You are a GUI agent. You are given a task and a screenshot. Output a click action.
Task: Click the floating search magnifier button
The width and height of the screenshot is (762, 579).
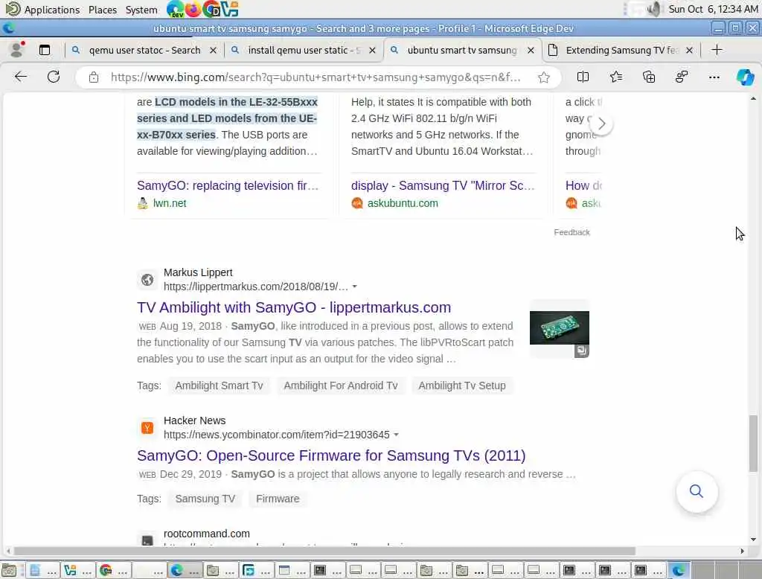point(697,491)
